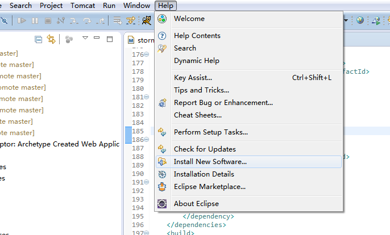390x235 pixels.
Task: Minimize the explorer panel
Action: [97, 38]
